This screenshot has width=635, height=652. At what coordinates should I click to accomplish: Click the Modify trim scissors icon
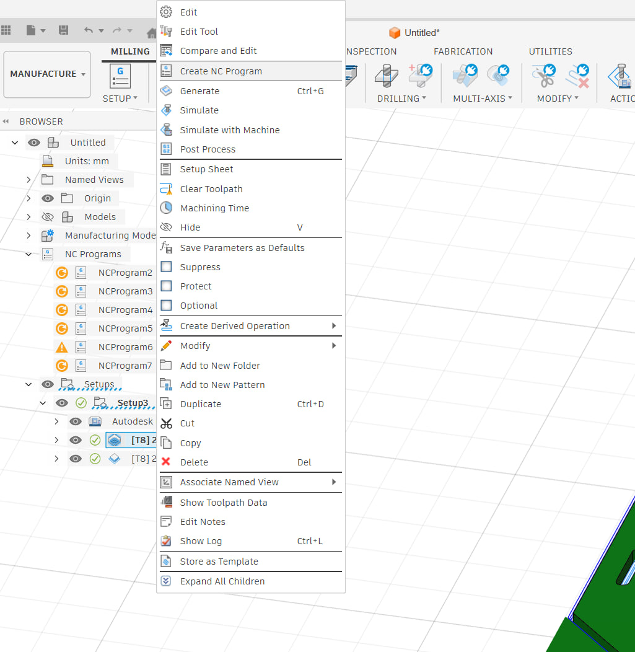(544, 75)
